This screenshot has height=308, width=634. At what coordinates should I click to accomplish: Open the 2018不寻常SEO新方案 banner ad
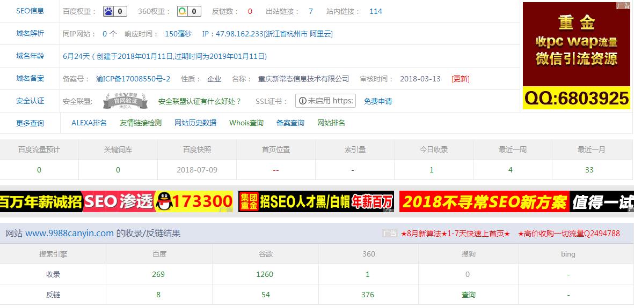click(x=516, y=201)
